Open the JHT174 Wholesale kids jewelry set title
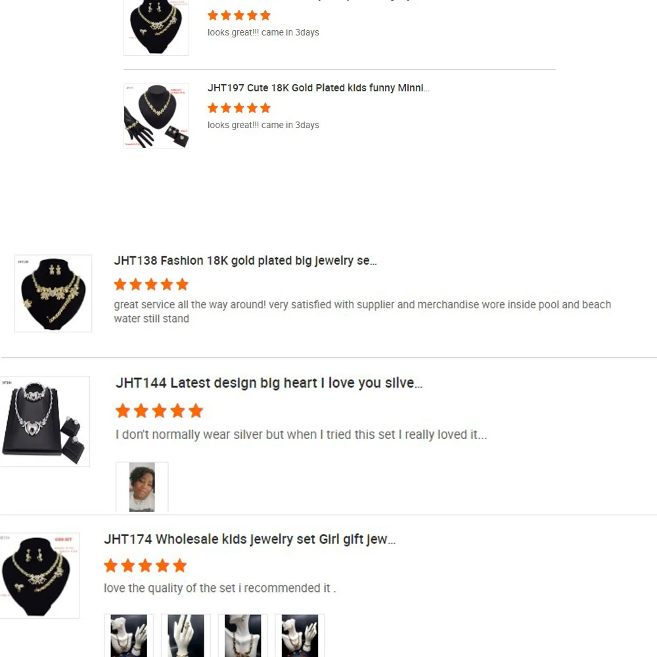Viewport: 657px width, 657px height. tap(249, 539)
